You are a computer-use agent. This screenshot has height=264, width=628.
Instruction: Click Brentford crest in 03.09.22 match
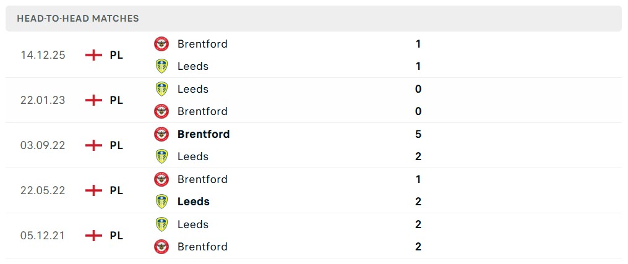click(161, 134)
